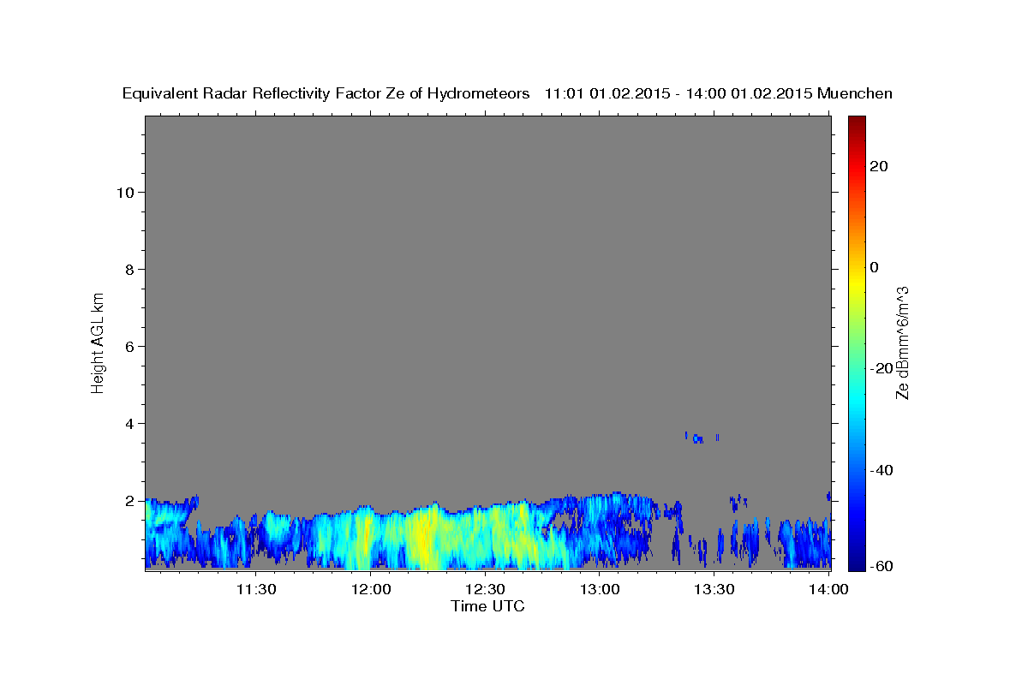The height and width of the screenshot is (685, 1028).
Task: Click the 'Muenchen' location label in the title
Action: point(855,94)
